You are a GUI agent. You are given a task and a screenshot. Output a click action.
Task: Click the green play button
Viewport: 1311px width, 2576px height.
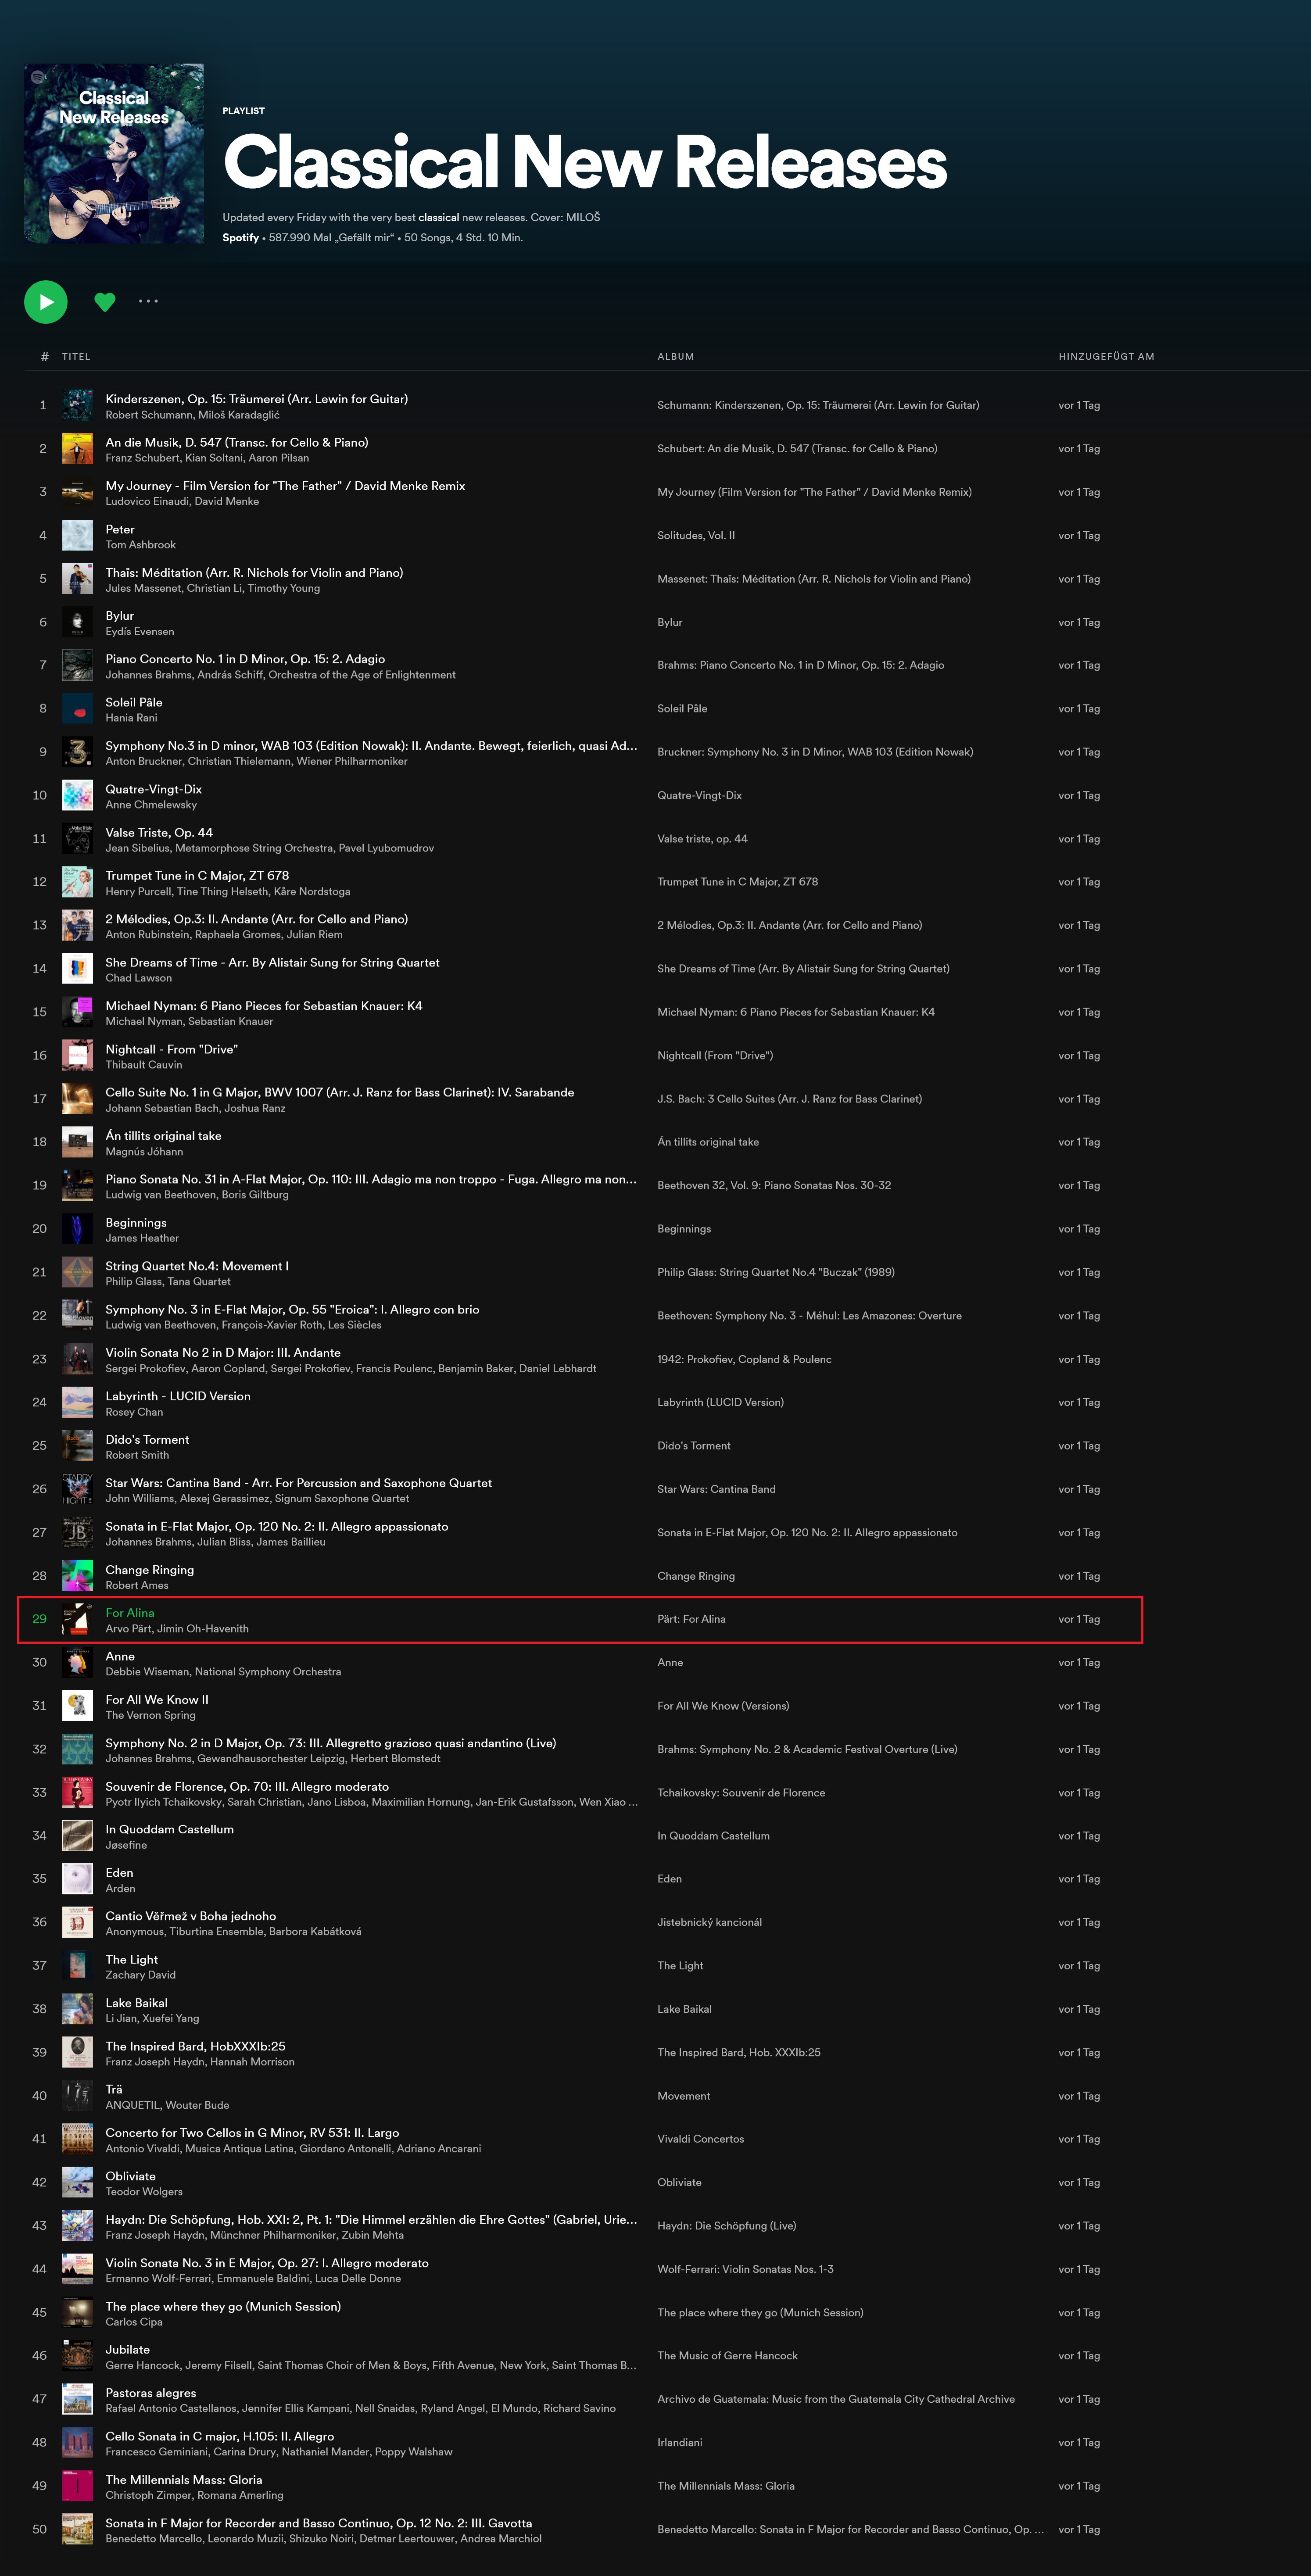pyautogui.click(x=46, y=301)
